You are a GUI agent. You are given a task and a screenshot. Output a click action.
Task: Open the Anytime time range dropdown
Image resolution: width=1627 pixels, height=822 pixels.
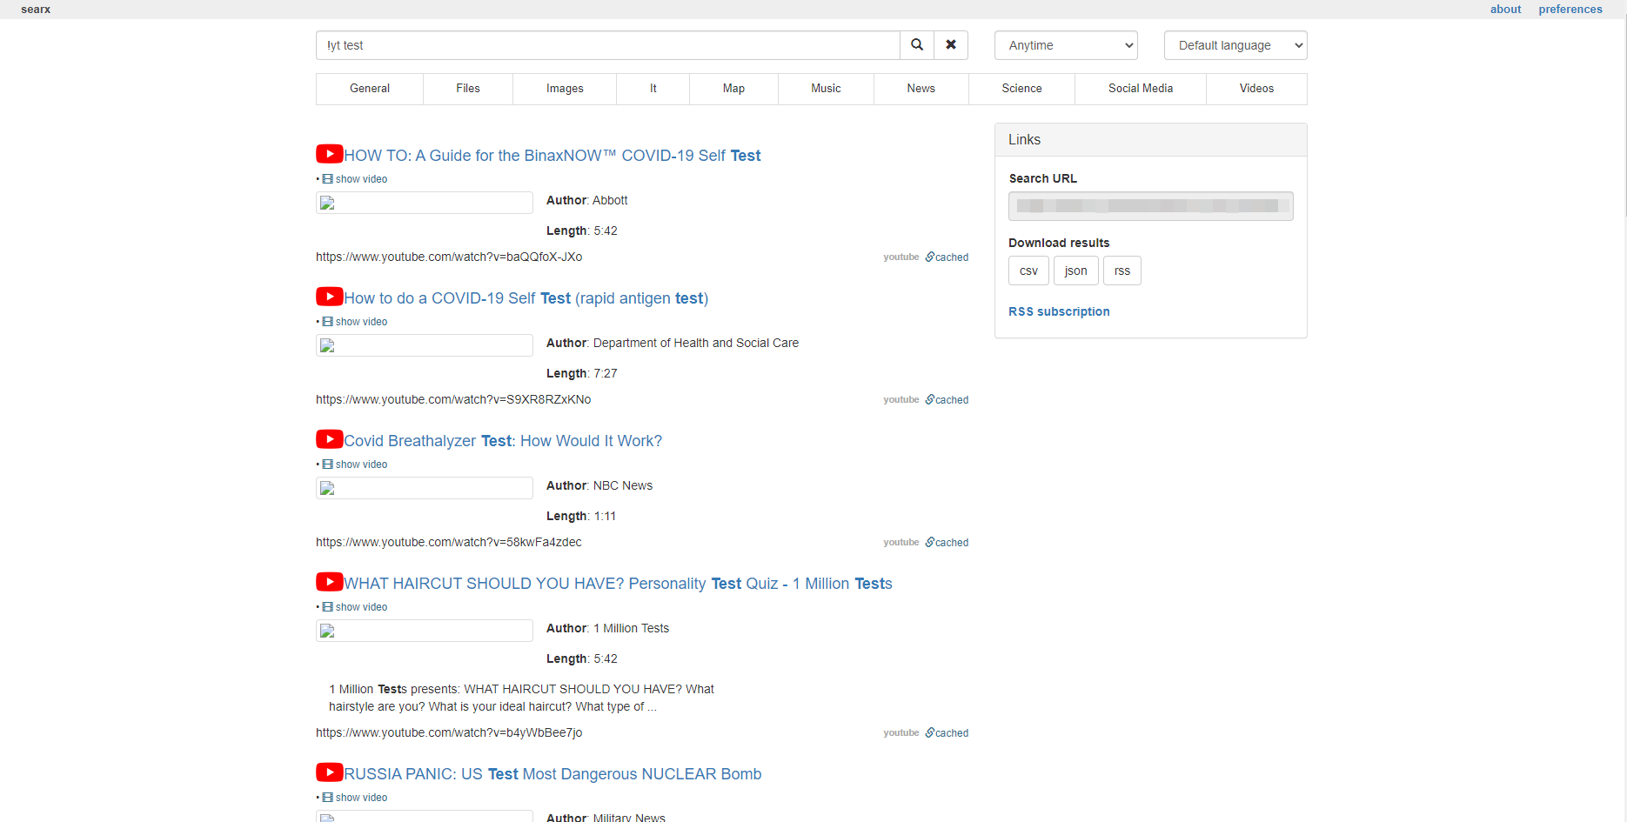pyautogui.click(x=1065, y=44)
